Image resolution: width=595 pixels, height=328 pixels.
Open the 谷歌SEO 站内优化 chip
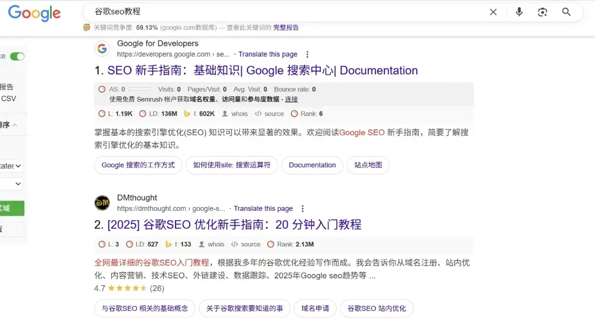coord(377,308)
